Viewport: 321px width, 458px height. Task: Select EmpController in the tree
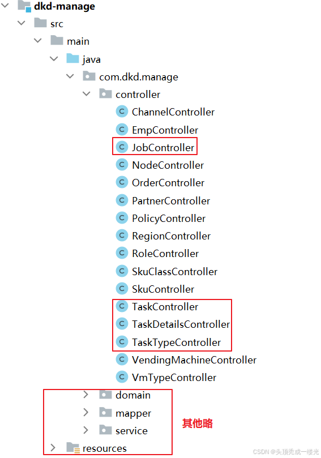(165, 130)
